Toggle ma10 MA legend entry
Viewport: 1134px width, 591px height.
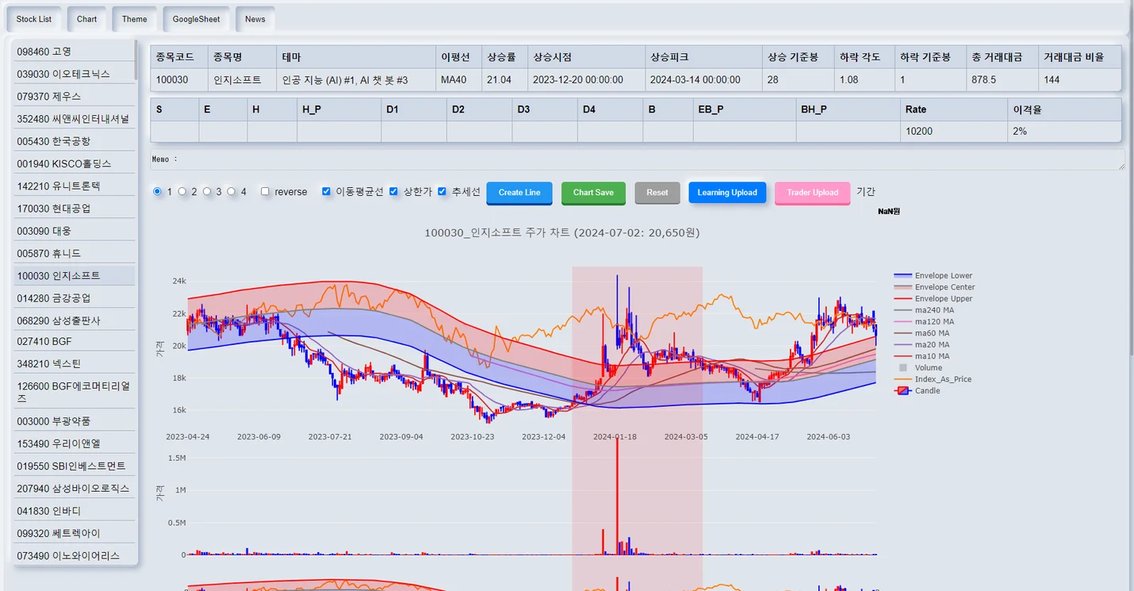pyautogui.click(x=922, y=356)
